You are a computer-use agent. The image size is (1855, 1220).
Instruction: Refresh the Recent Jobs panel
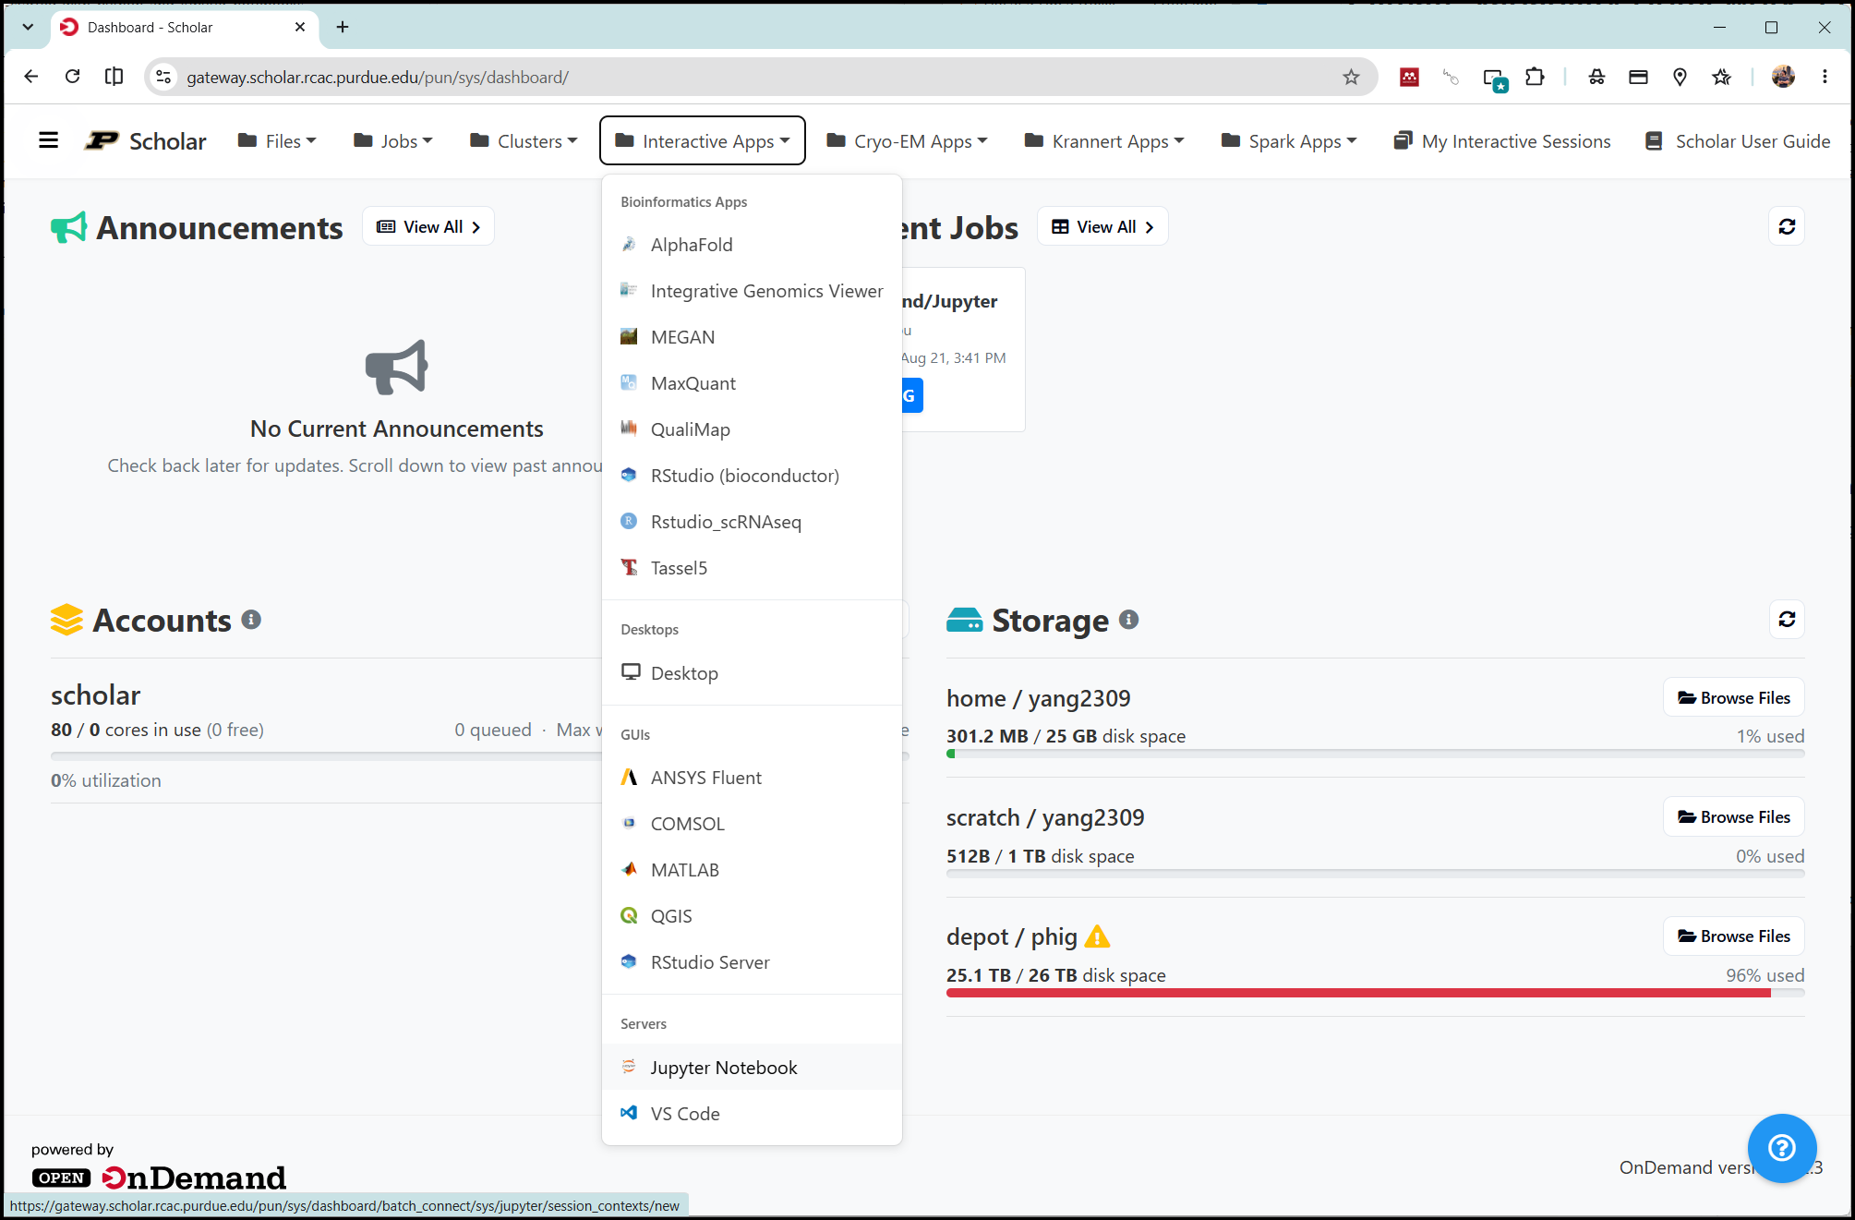[1787, 227]
